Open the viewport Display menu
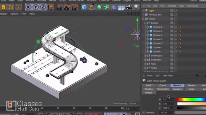206x115 pixels. tap(4, 14)
